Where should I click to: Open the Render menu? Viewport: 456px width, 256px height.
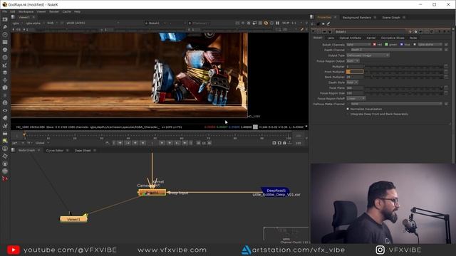point(54,11)
